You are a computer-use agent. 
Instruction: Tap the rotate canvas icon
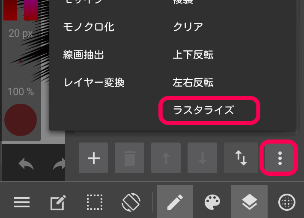click(131, 202)
